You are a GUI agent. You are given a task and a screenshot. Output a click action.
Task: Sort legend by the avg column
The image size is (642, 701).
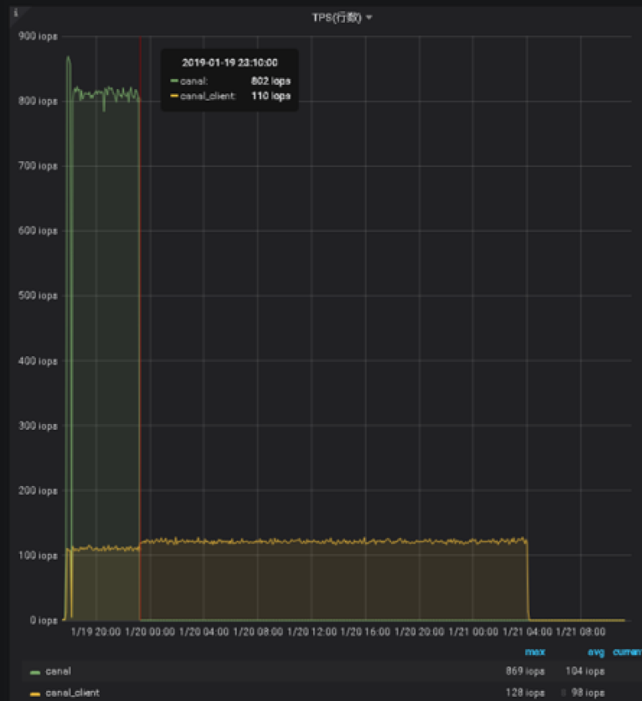coord(596,651)
